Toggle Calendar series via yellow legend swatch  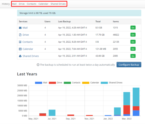(86, 83)
